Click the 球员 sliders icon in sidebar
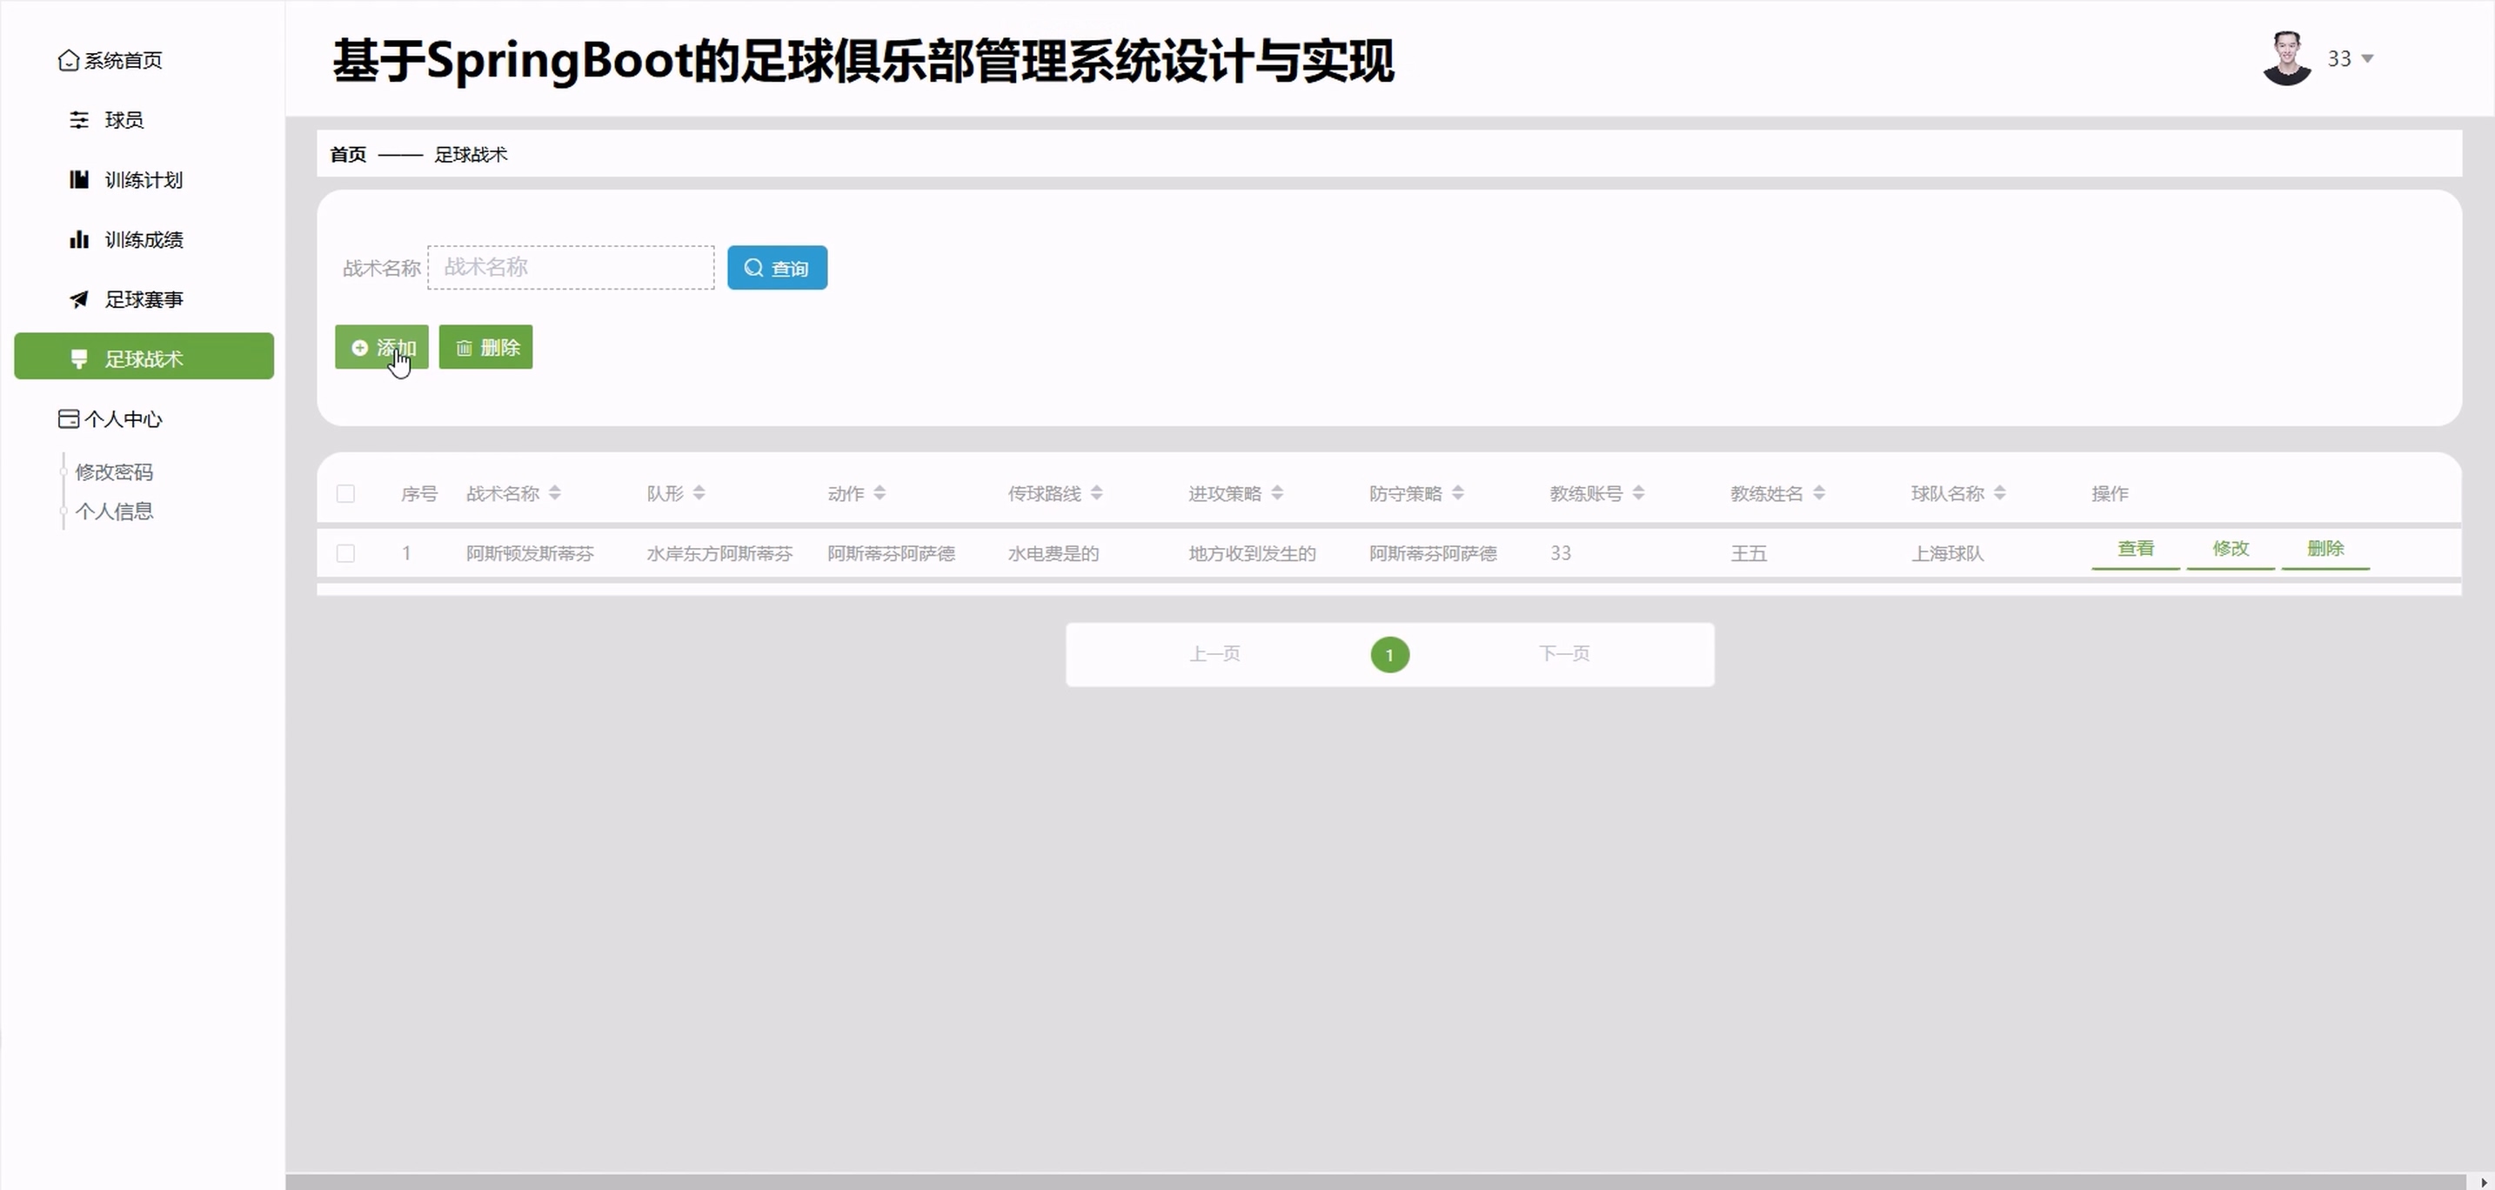The height and width of the screenshot is (1190, 2495). (79, 120)
